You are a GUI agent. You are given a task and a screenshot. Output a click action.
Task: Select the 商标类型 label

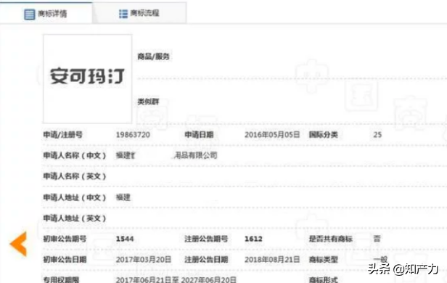pyautogui.click(x=324, y=260)
